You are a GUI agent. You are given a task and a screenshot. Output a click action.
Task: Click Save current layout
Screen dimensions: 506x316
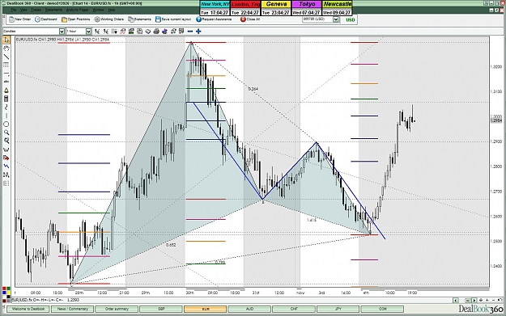click(173, 19)
